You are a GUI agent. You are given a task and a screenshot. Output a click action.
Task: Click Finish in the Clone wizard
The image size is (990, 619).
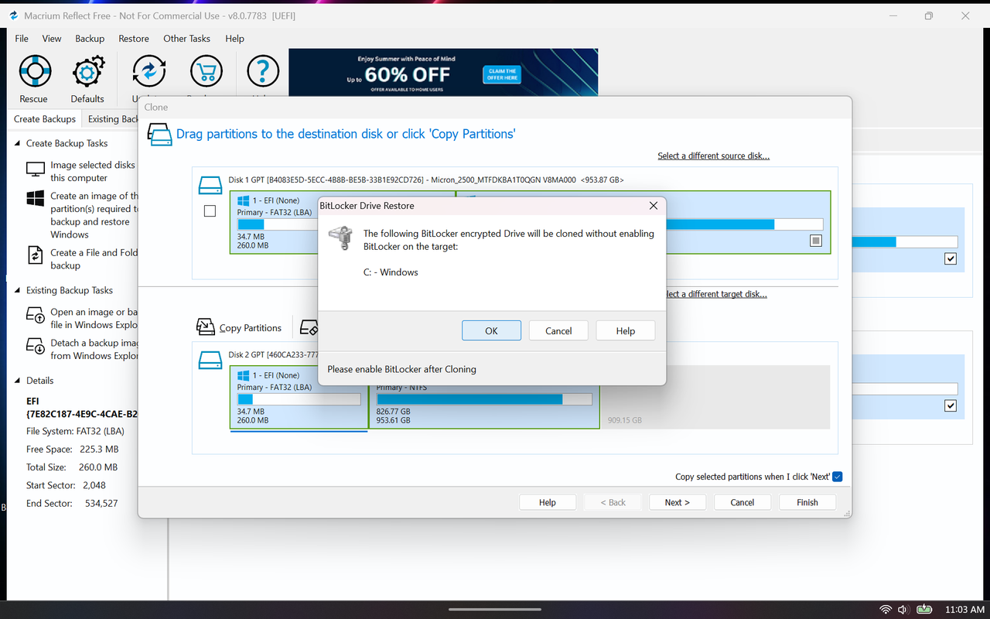point(807,502)
